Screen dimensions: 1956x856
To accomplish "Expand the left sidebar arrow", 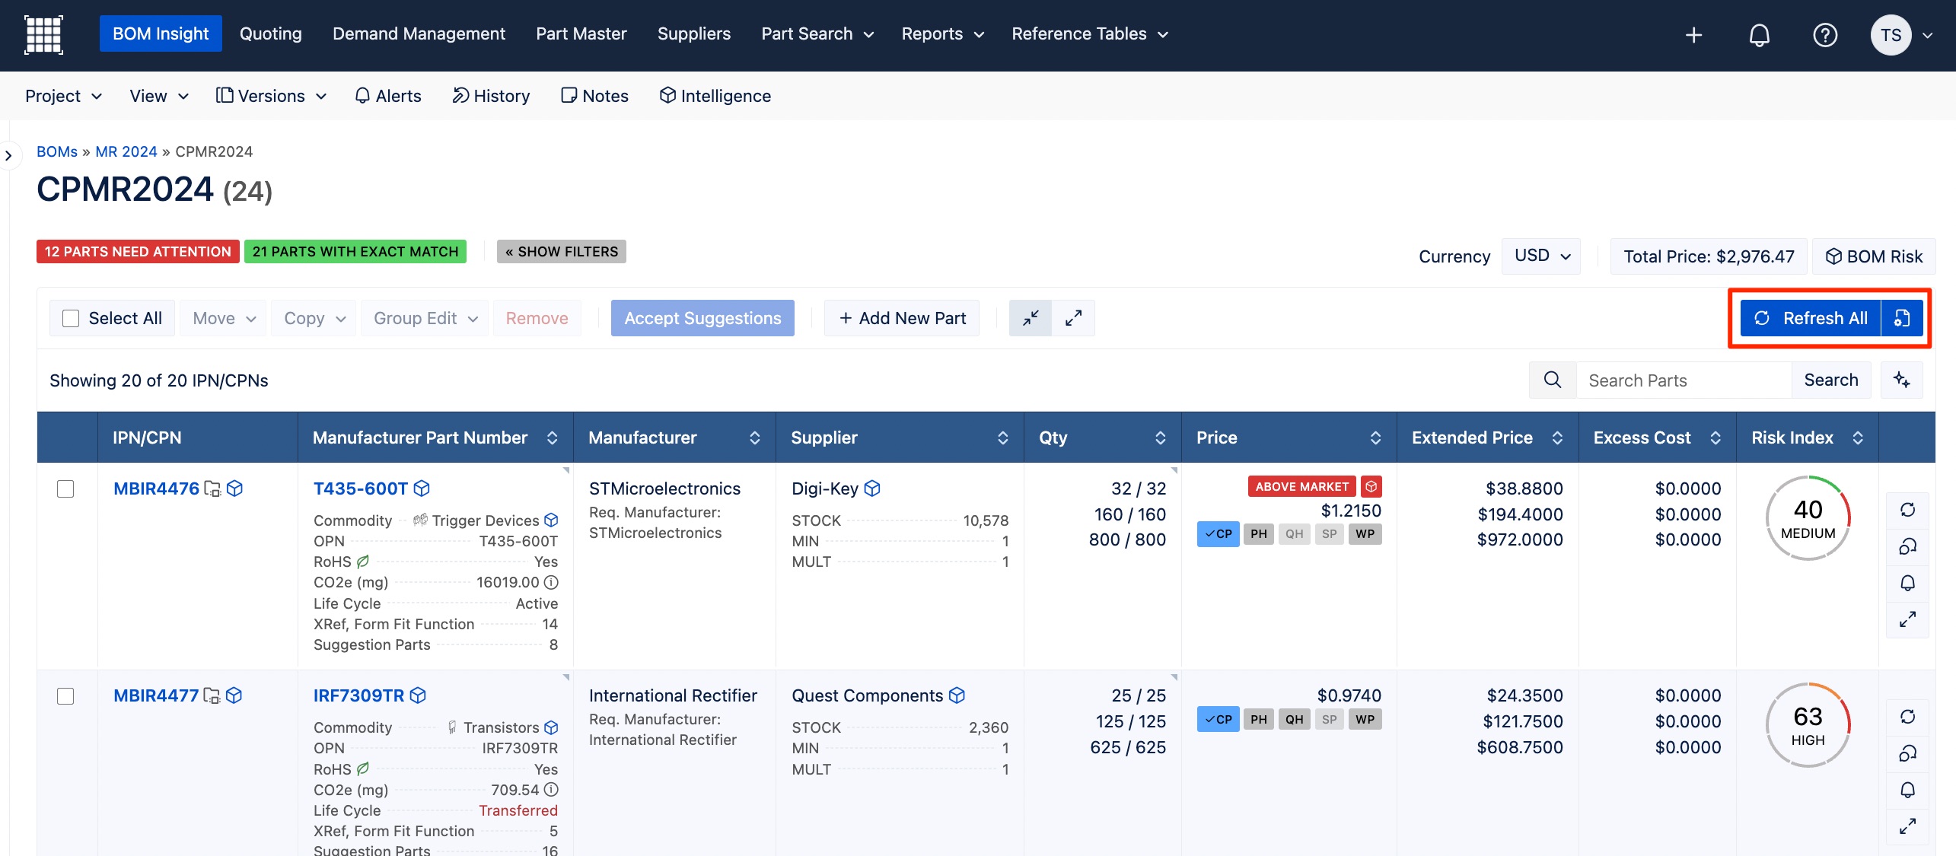I will tap(8, 156).
